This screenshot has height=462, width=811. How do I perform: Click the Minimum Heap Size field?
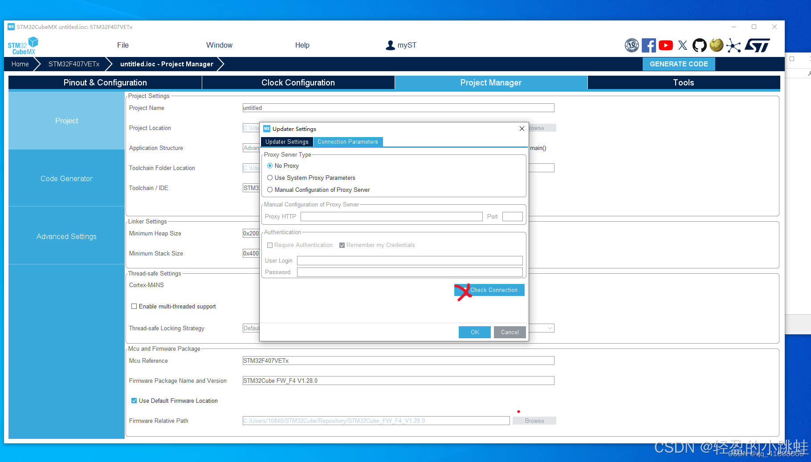(x=251, y=233)
